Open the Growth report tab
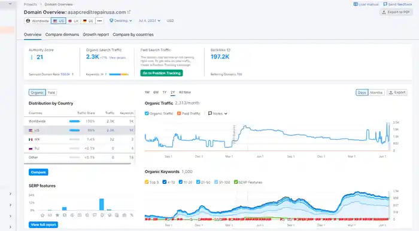Screen dimensions: 419x231 point(96,35)
